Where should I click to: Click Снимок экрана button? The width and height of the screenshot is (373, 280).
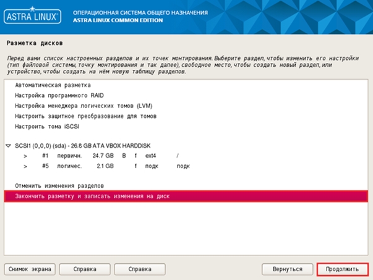[30, 269]
